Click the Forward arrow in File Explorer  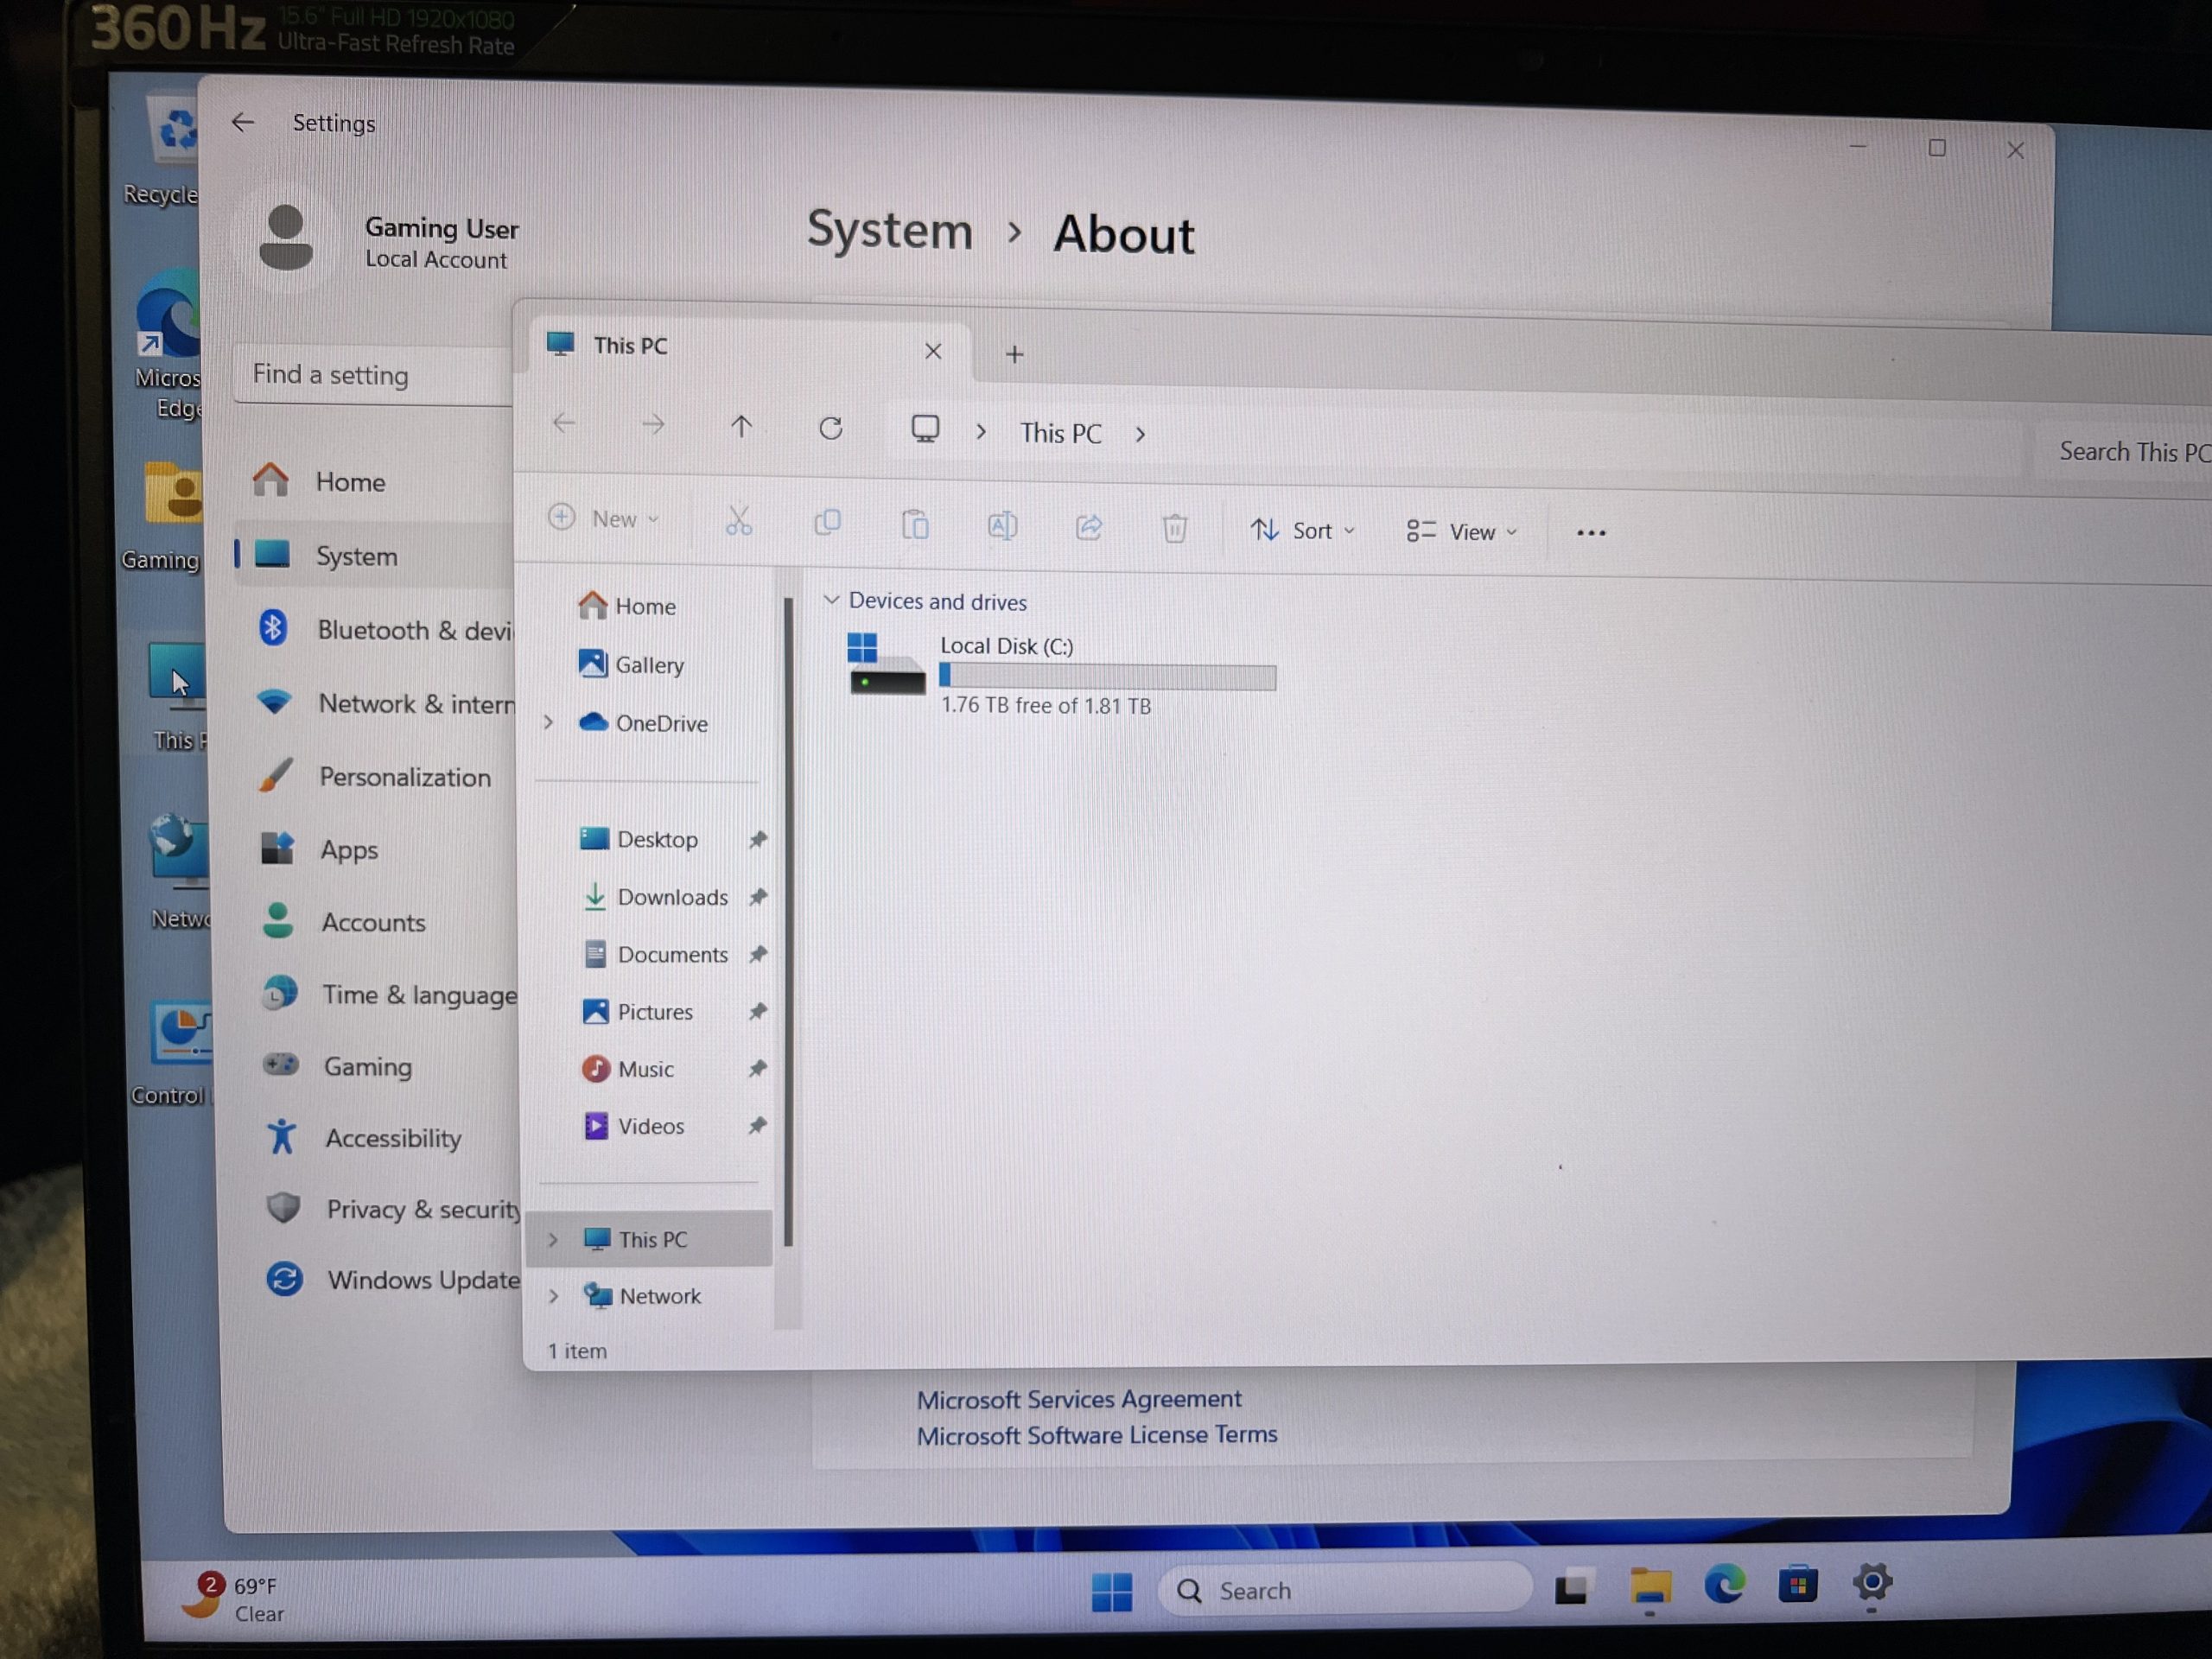653,425
